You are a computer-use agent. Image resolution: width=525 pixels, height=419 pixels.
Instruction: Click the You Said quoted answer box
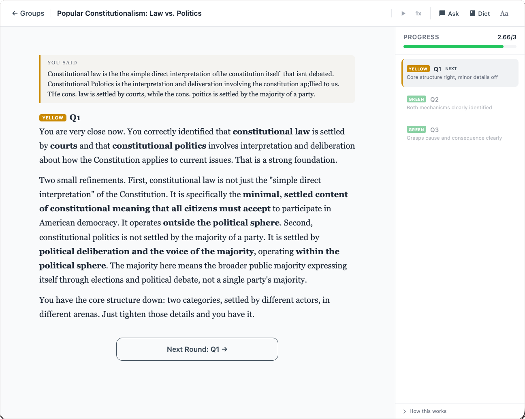pyautogui.click(x=197, y=79)
